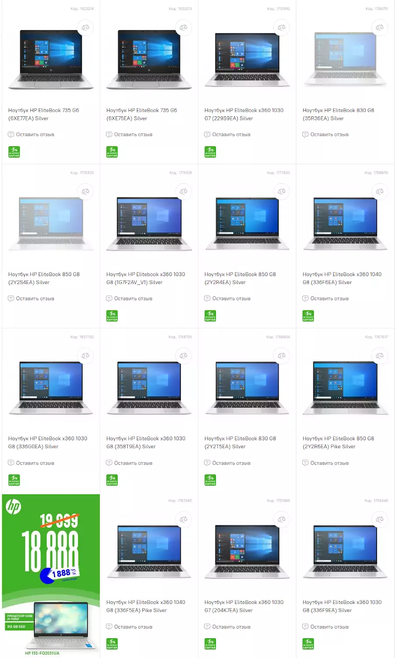Leave a review for x360 1030 G8 (336F9EA)
Image resolution: width=395 pixels, height=658 pixels.
325,627
